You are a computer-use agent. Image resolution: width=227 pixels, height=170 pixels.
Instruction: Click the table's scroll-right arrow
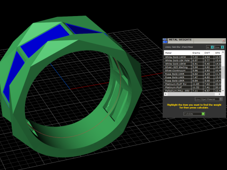(219, 94)
